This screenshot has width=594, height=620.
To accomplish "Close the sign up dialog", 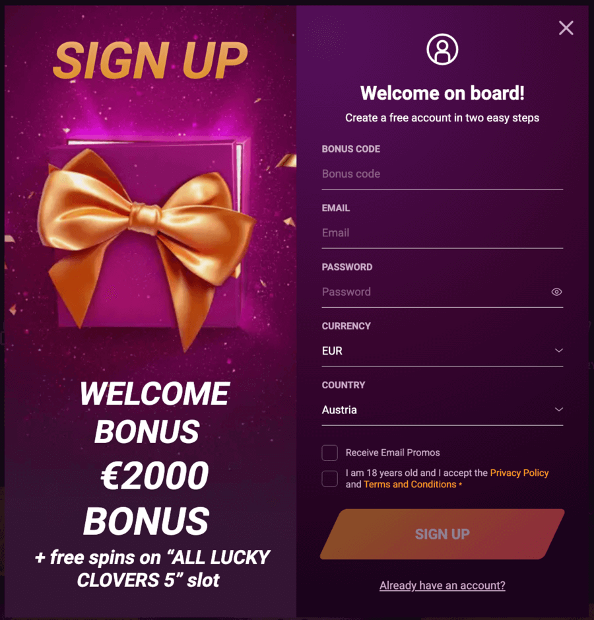I will pos(566,28).
